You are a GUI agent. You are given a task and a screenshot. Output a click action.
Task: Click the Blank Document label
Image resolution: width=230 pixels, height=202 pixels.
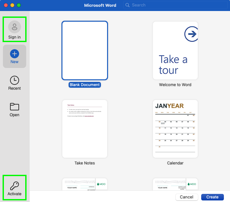coord(85,85)
